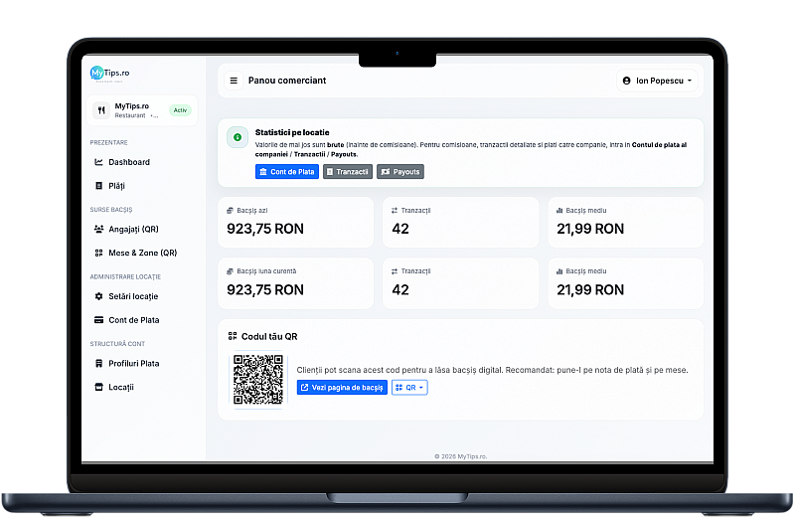The image size is (795, 518).
Task: Toggle the hamburger menu button
Action: [234, 81]
